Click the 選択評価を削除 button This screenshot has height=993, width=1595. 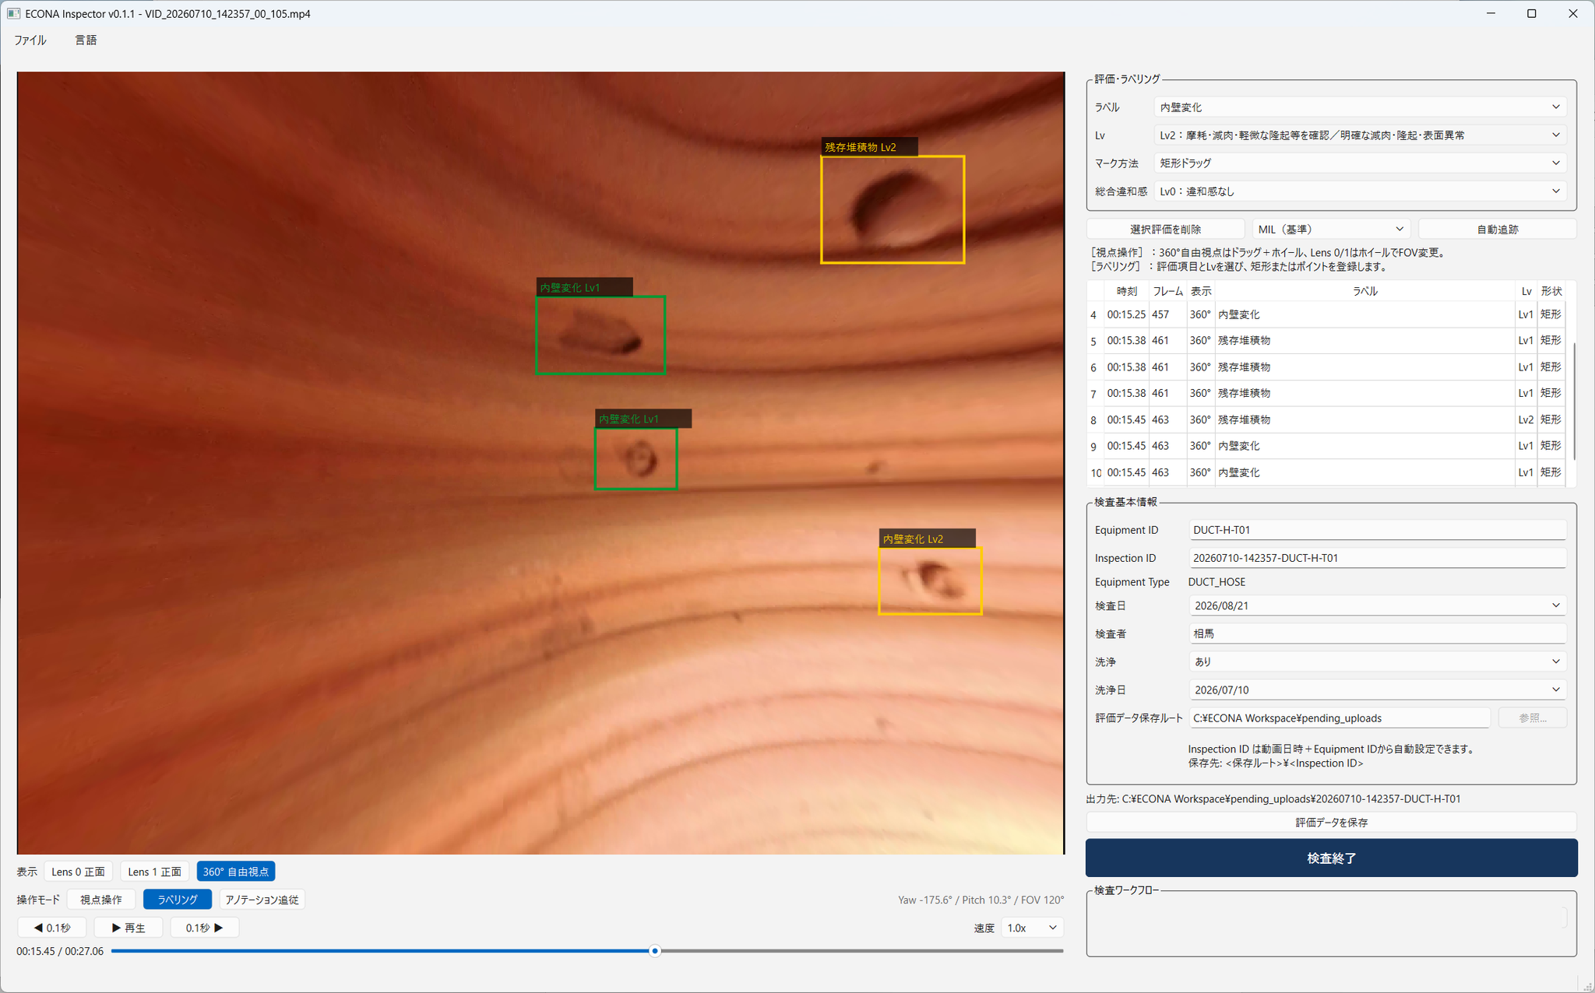1165,229
